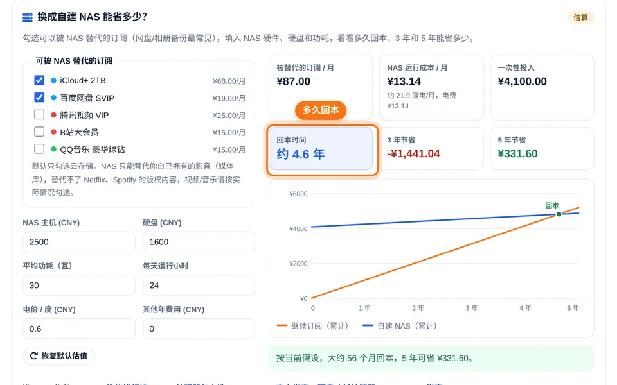Click the 一次性投入 ¥4,100.00 card
The image size is (617, 385).
tap(542, 87)
